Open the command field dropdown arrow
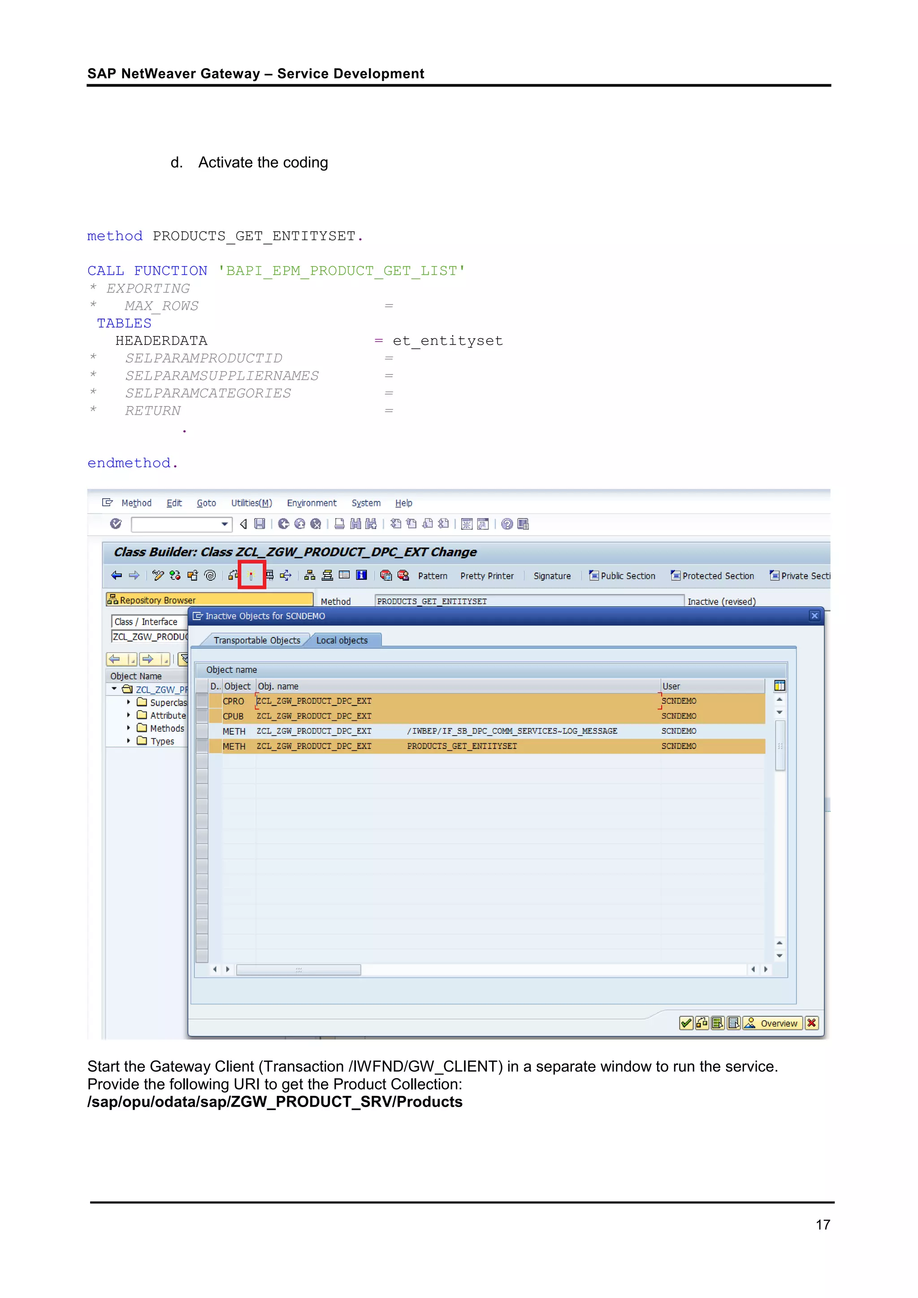The image size is (918, 1298). (x=225, y=525)
